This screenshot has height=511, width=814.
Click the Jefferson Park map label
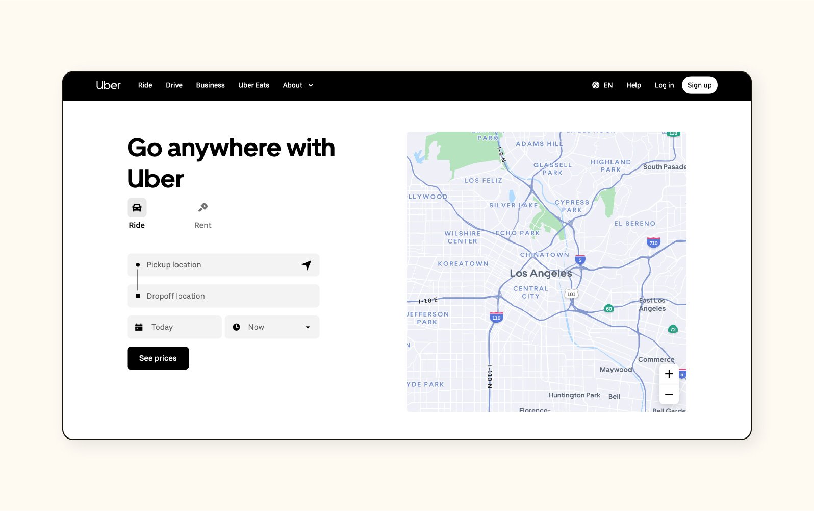click(x=428, y=318)
